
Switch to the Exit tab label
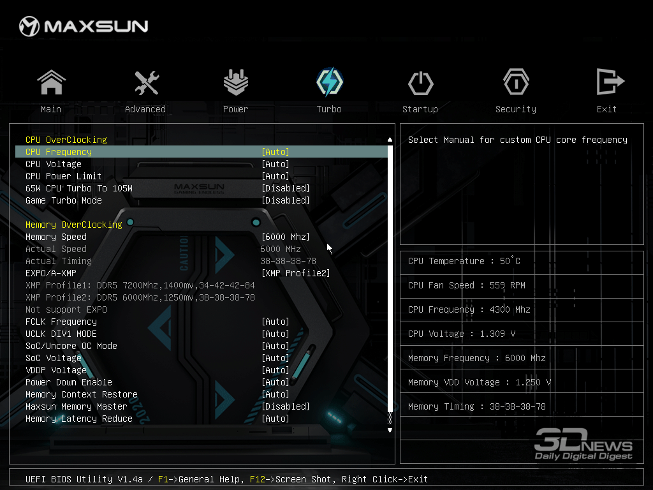[606, 109]
